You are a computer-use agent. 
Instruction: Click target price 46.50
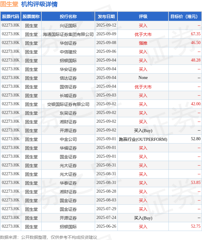pyautogui.click(x=196, y=43)
